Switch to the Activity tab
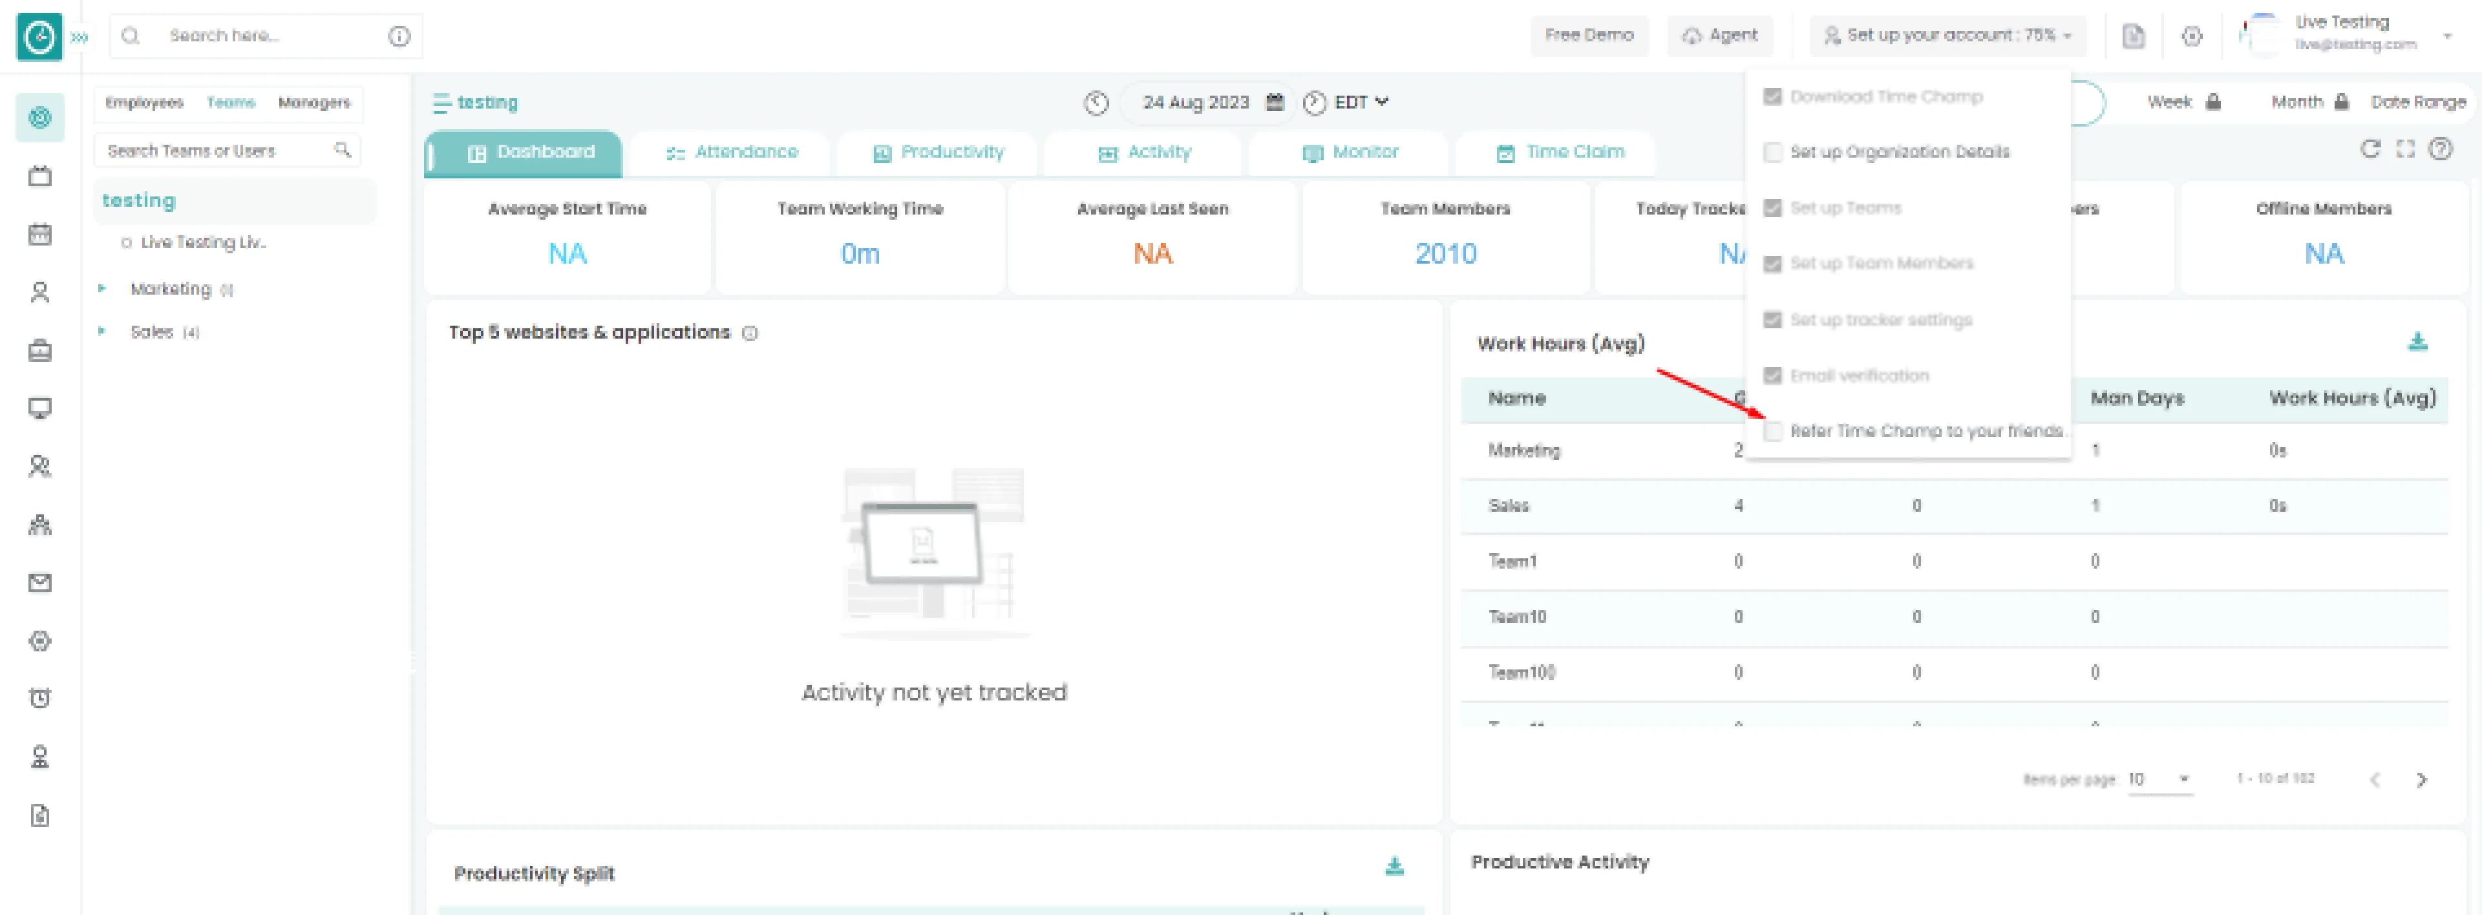The height and width of the screenshot is (915, 2482). tap(1143, 152)
